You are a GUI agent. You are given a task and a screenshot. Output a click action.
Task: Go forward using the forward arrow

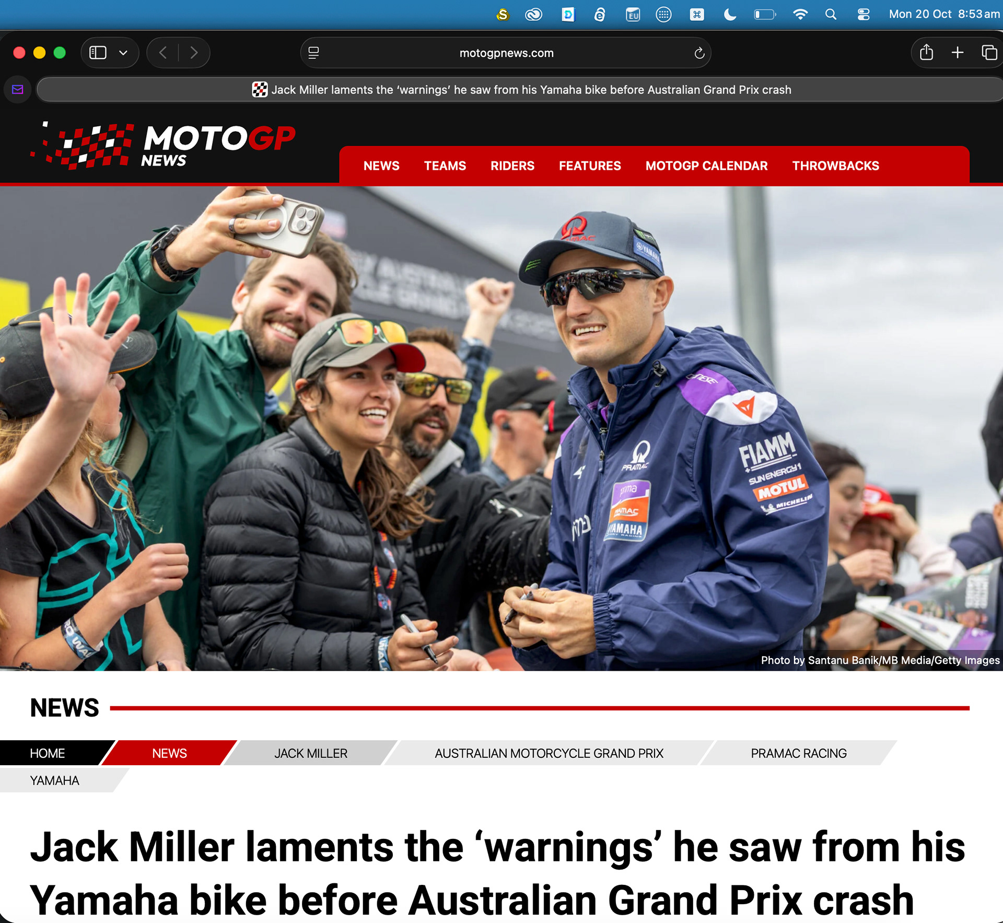point(194,53)
